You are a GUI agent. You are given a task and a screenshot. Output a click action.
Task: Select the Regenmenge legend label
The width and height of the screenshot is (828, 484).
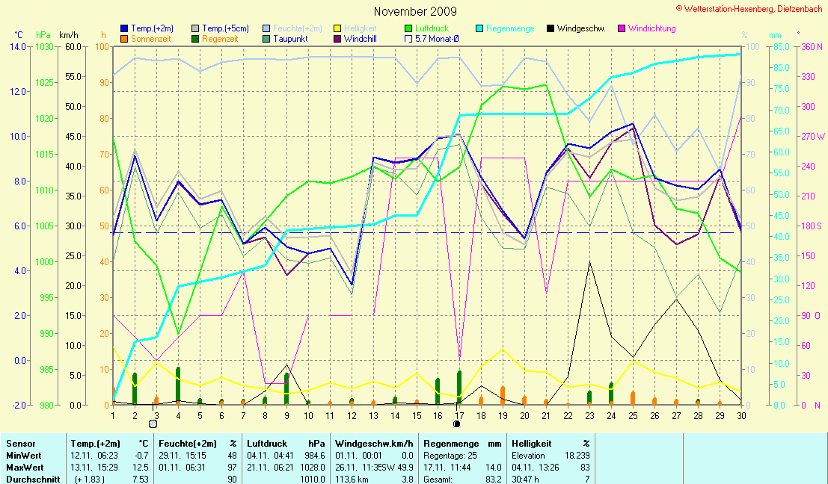click(x=510, y=28)
